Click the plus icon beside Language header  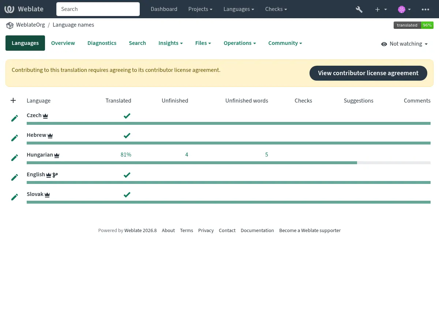[13, 100]
